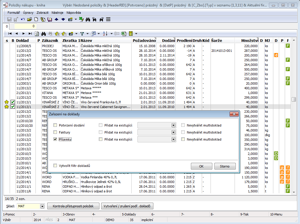300x224 pixels.
Task: Click the new blank document icon
Action: 36,19
